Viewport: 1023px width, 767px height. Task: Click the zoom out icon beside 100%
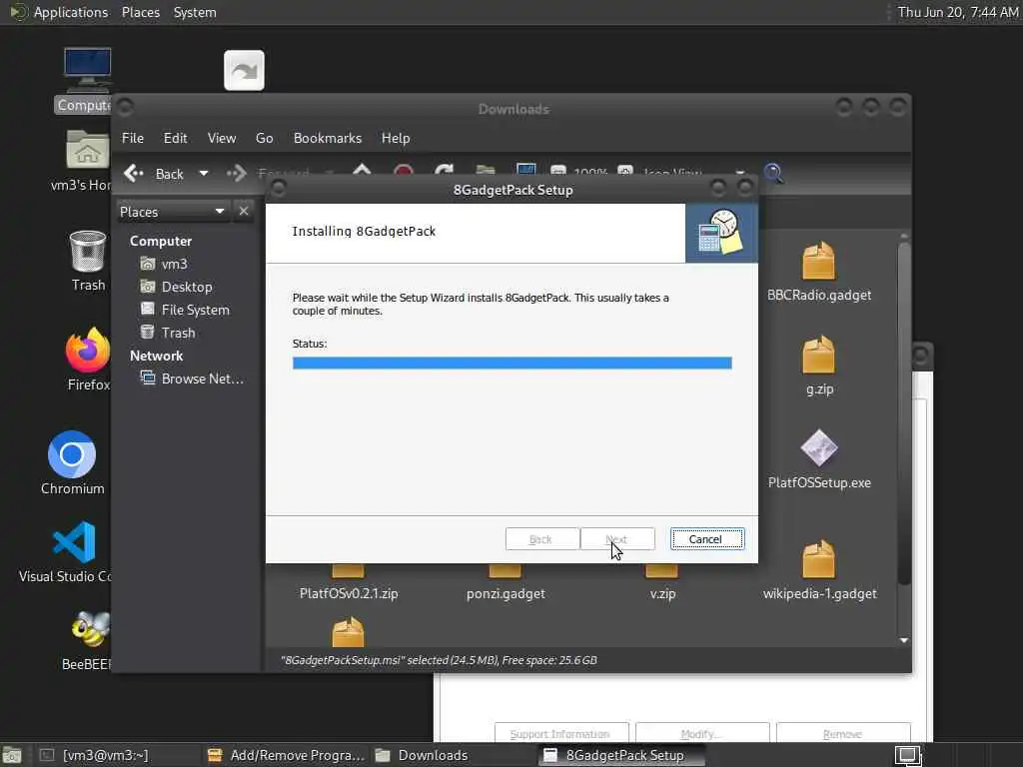point(557,172)
